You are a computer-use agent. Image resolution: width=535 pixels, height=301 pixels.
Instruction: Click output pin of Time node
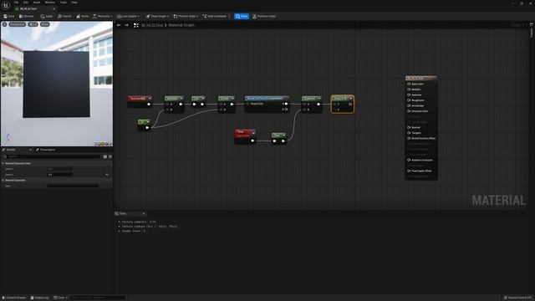point(252,140)
